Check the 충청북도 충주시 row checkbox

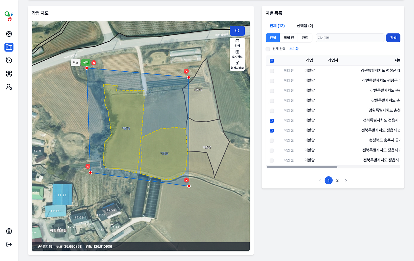click(272, 140)
